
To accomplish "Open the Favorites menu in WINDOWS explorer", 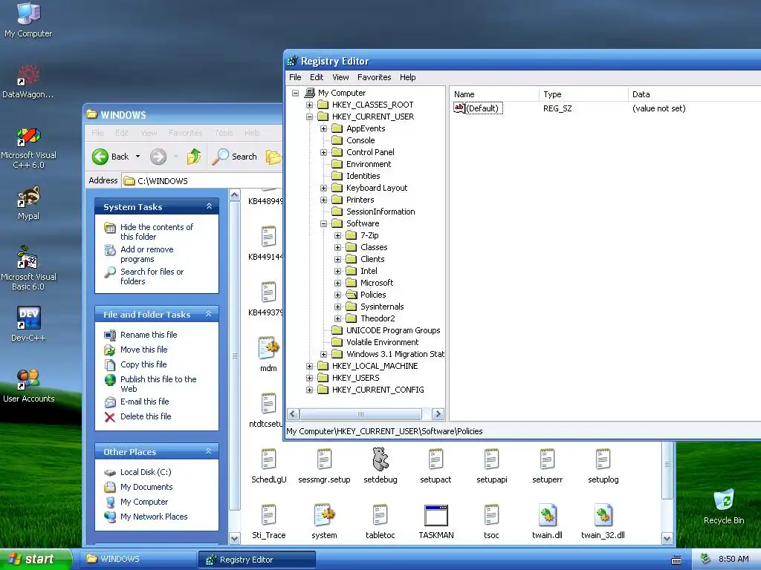I will pyautogui.click(x=185, y=133).
